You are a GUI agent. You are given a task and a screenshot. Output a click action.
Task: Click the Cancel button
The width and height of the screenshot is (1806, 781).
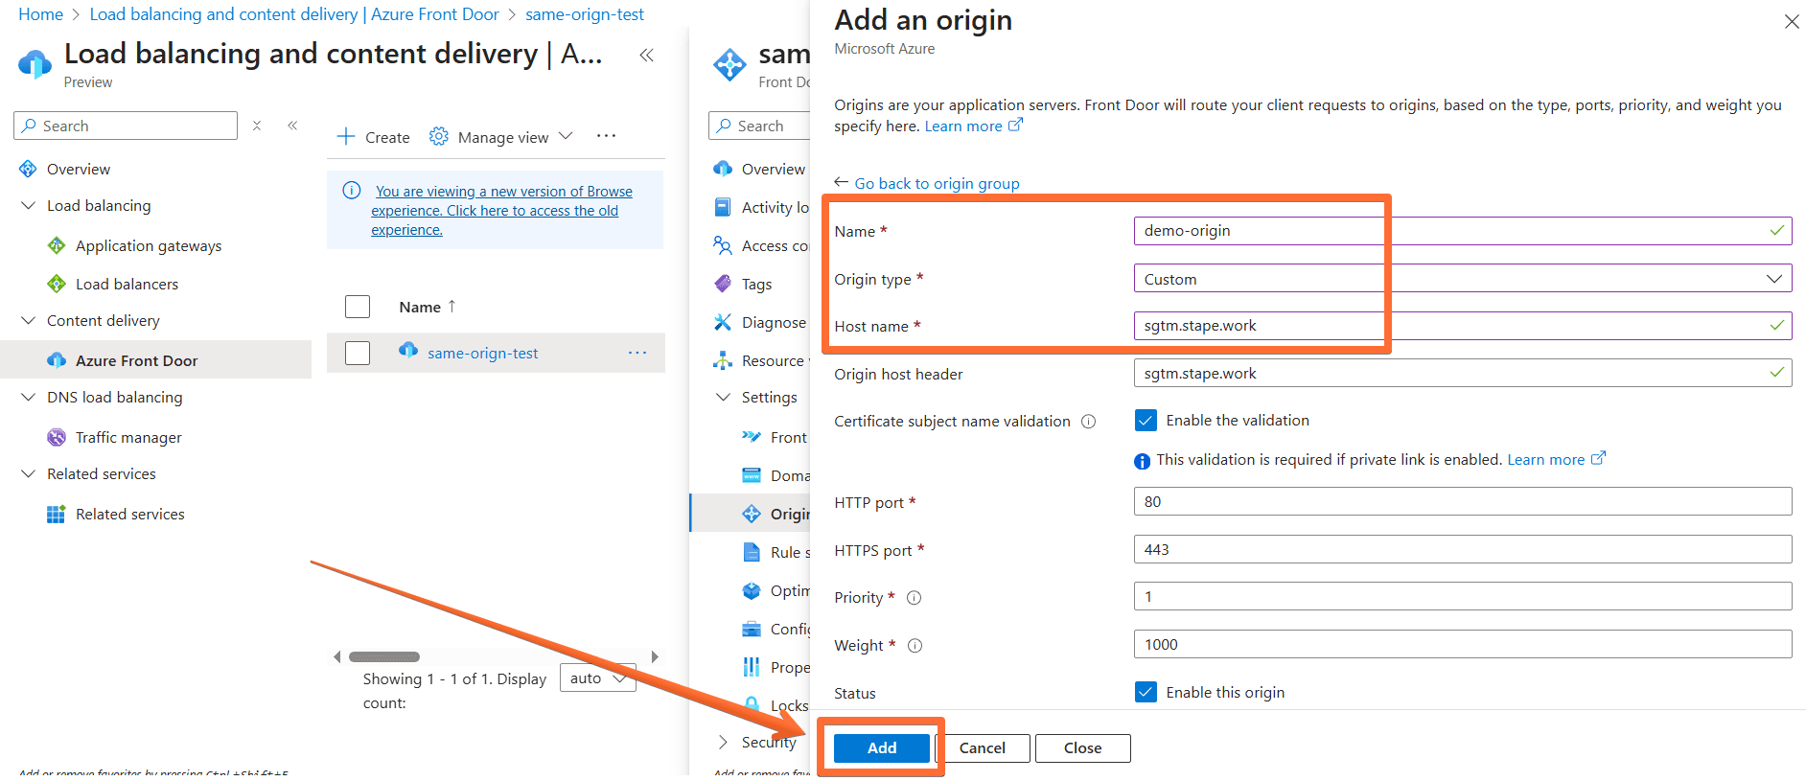[x=983, y=747]
